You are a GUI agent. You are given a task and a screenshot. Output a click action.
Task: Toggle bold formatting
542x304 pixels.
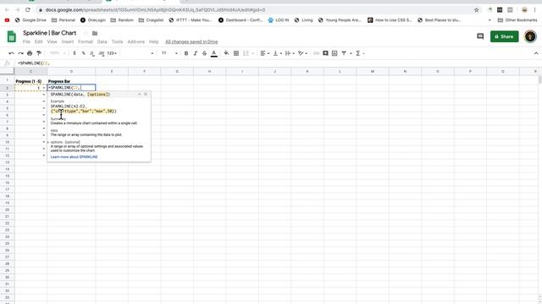point(186,53)
